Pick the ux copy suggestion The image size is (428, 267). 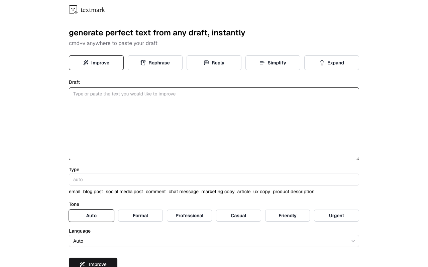click(x=262, y=192)
